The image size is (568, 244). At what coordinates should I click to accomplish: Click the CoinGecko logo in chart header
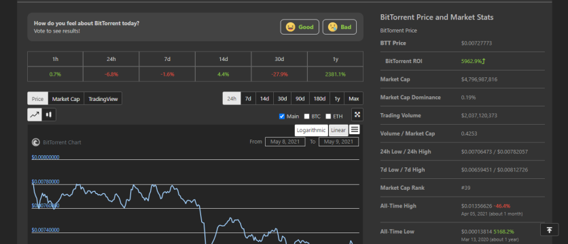click(x=36, y=142)
